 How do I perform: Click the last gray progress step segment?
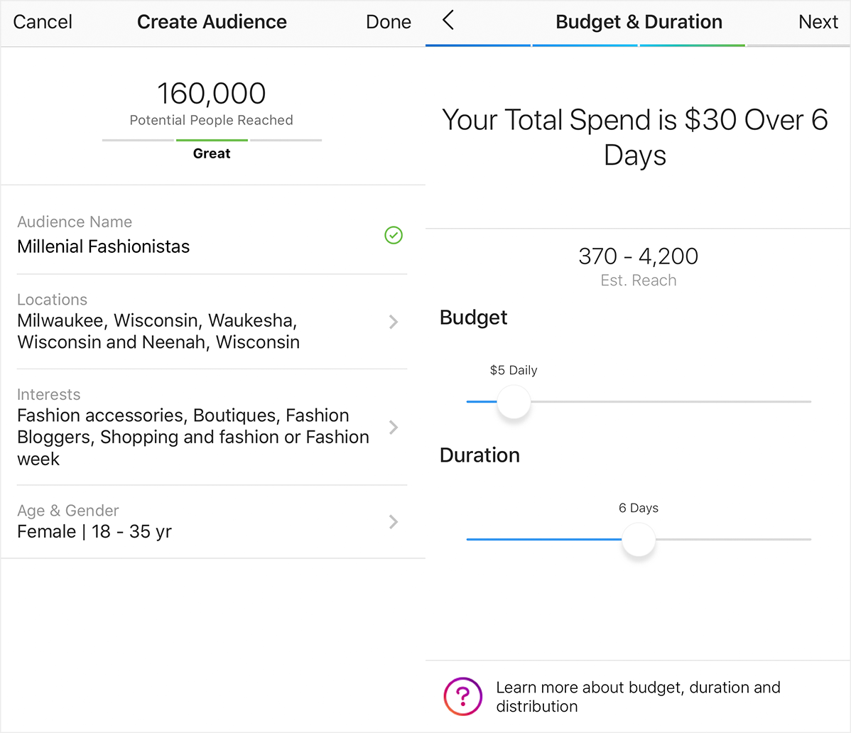(798, 45)
